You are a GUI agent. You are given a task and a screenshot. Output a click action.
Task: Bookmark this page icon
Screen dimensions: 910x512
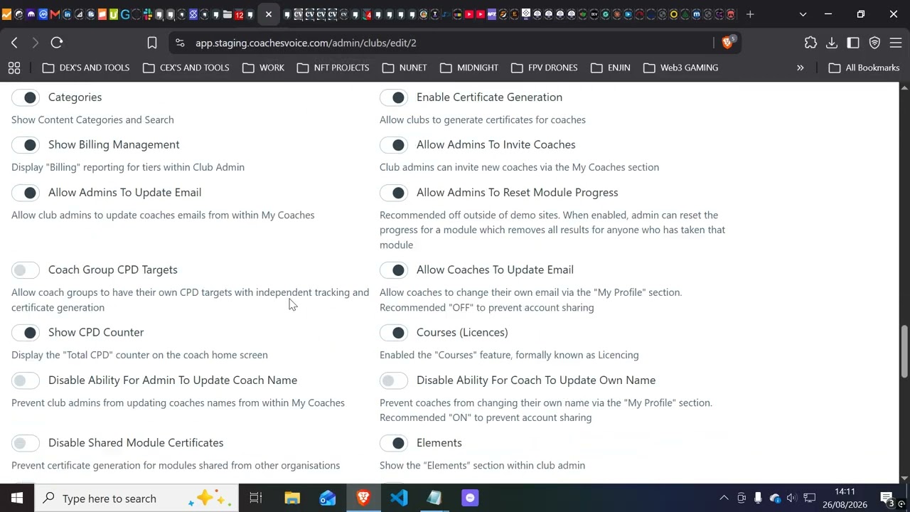(x=151, y=43)
